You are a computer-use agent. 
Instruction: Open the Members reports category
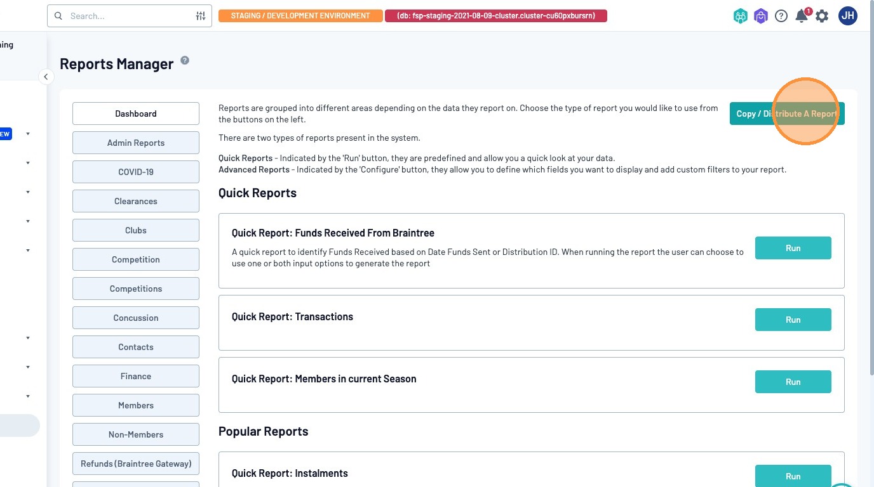click(136, 405)
